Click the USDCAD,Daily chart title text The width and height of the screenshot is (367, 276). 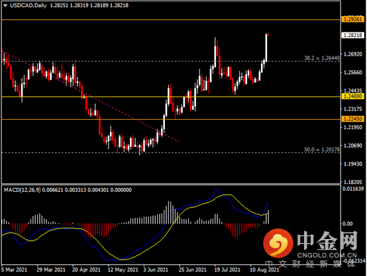[28, 5]
